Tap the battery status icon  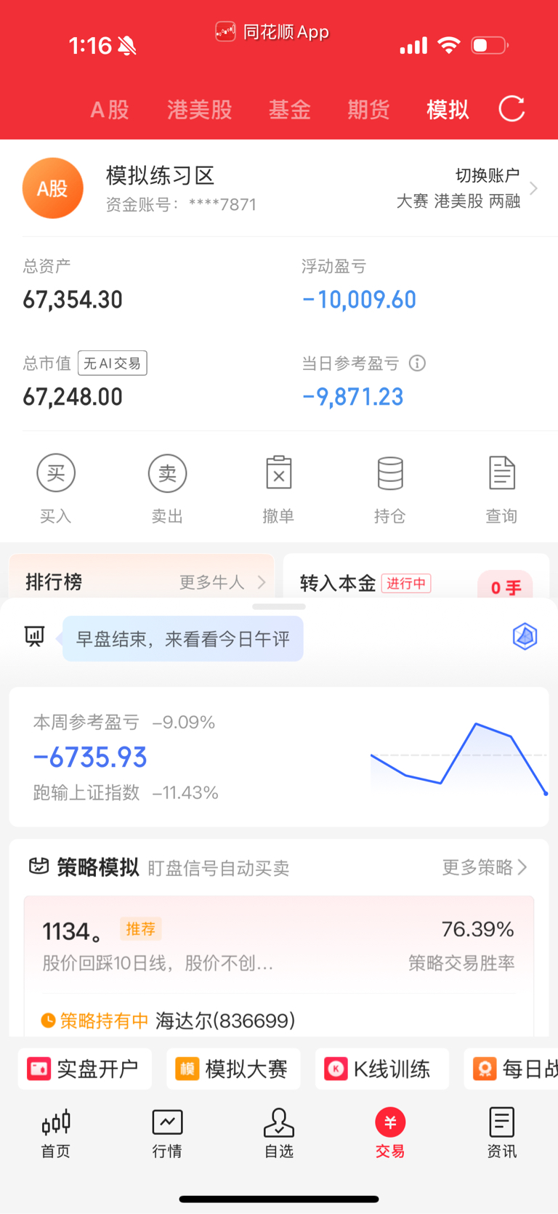click(490, 46)
